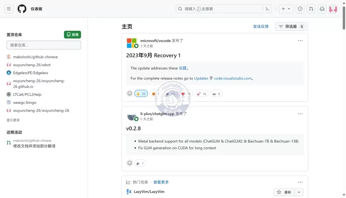Open the user profile avatar menu
Image resolution: width=346 pixels, height=198 pixels.
[333, 9]
